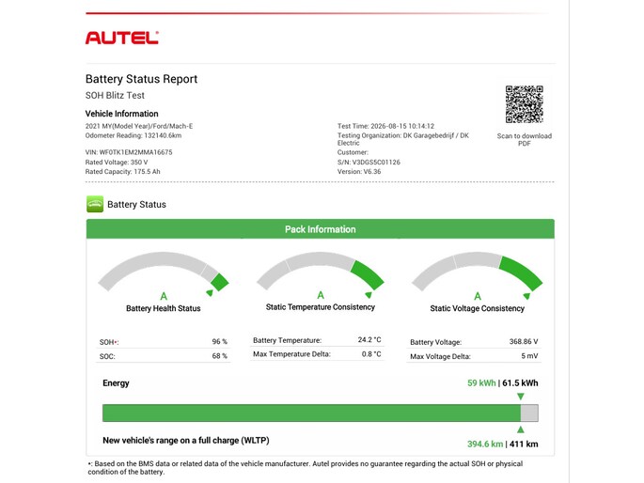The image size is (644, 483).
Task: Click the green energy progress bar
Action: [x=311, y=413]
